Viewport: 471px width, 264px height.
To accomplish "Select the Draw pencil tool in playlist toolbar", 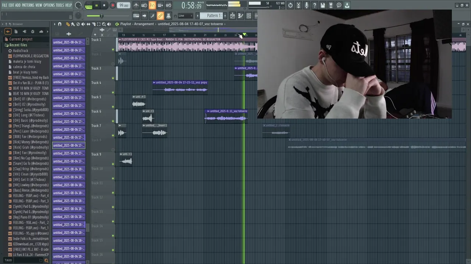I will pyautogui.click(x=68, y=24).
